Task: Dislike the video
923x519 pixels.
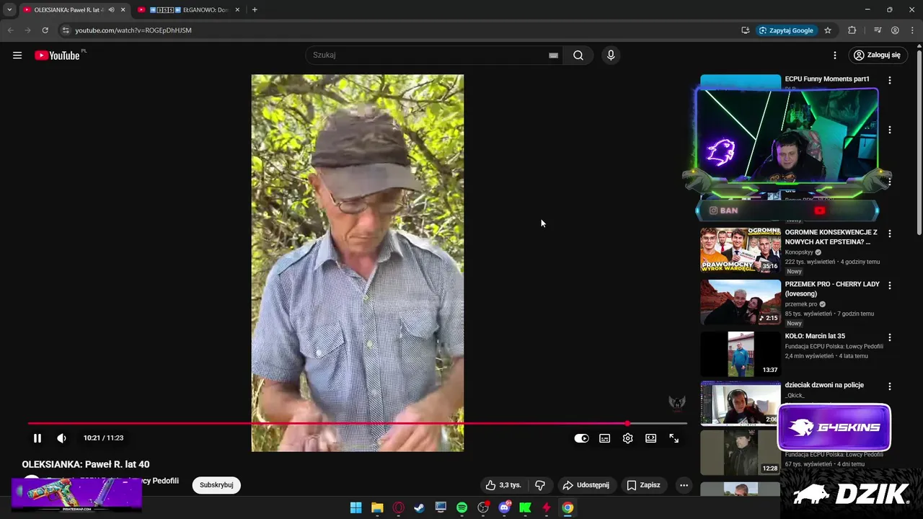Action: [540, 485]
